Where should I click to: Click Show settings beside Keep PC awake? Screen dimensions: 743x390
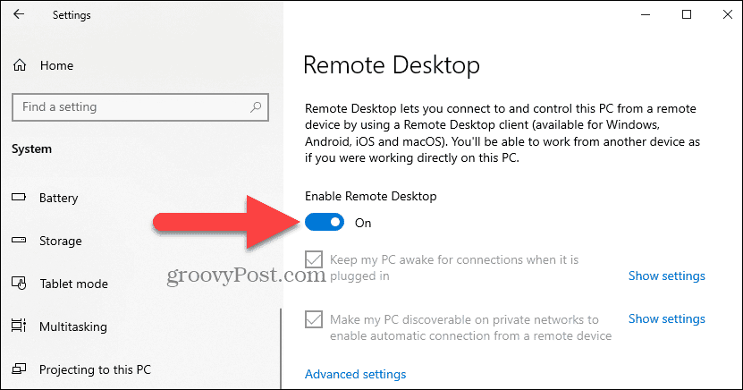pos(667,276)
